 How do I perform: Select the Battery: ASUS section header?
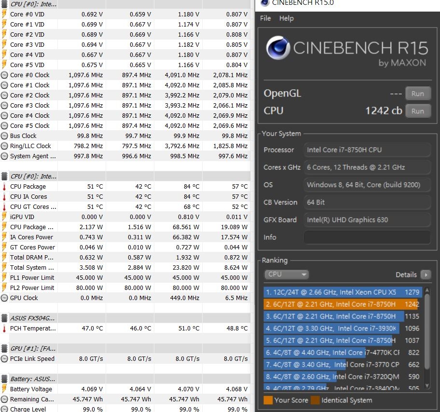point(32,379)
